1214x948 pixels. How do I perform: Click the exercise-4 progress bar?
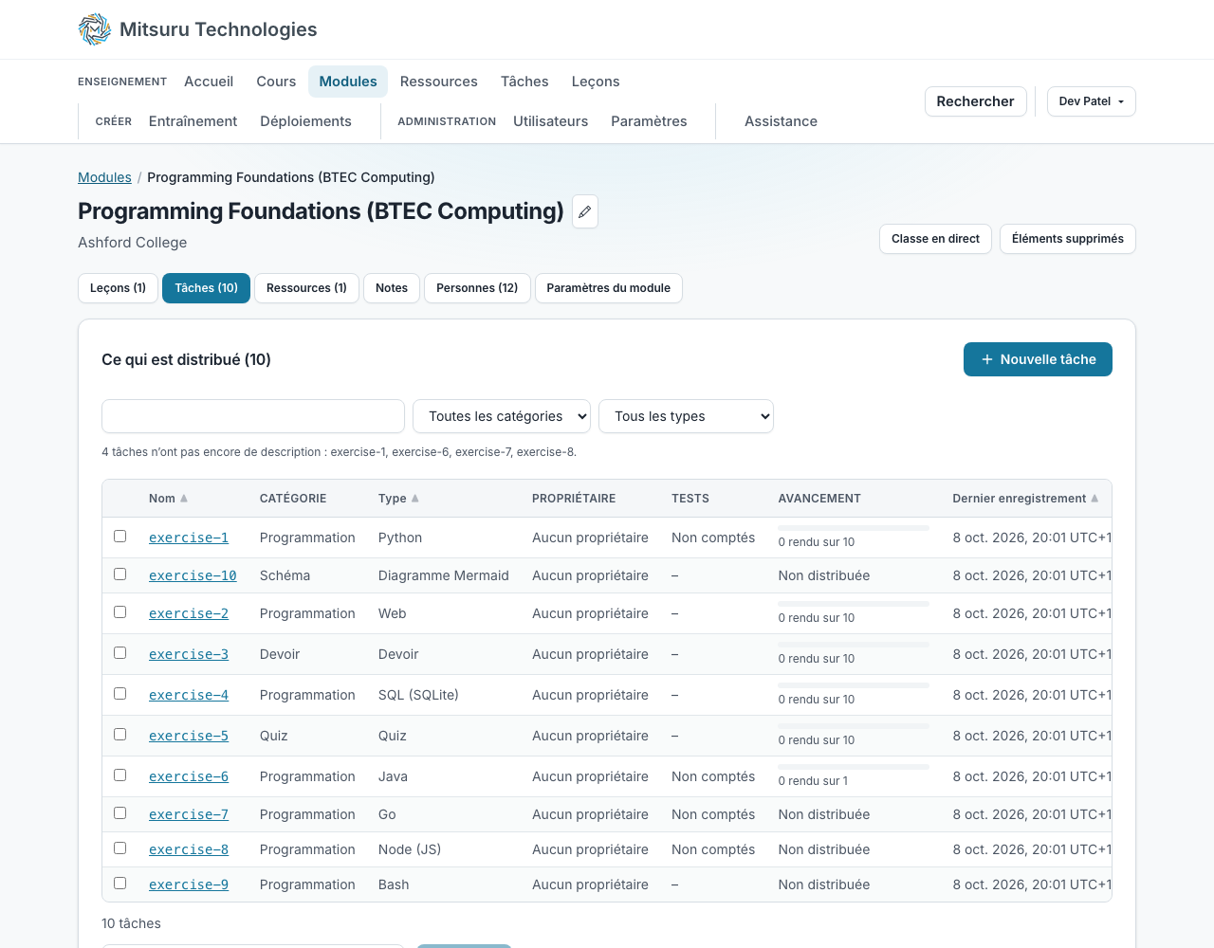[854, 685]
